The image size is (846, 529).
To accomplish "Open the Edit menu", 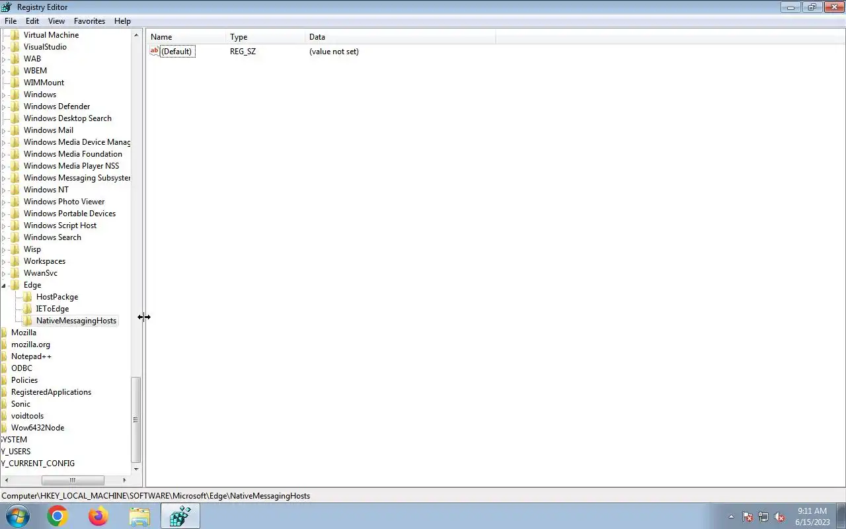I will click(32, 21).
